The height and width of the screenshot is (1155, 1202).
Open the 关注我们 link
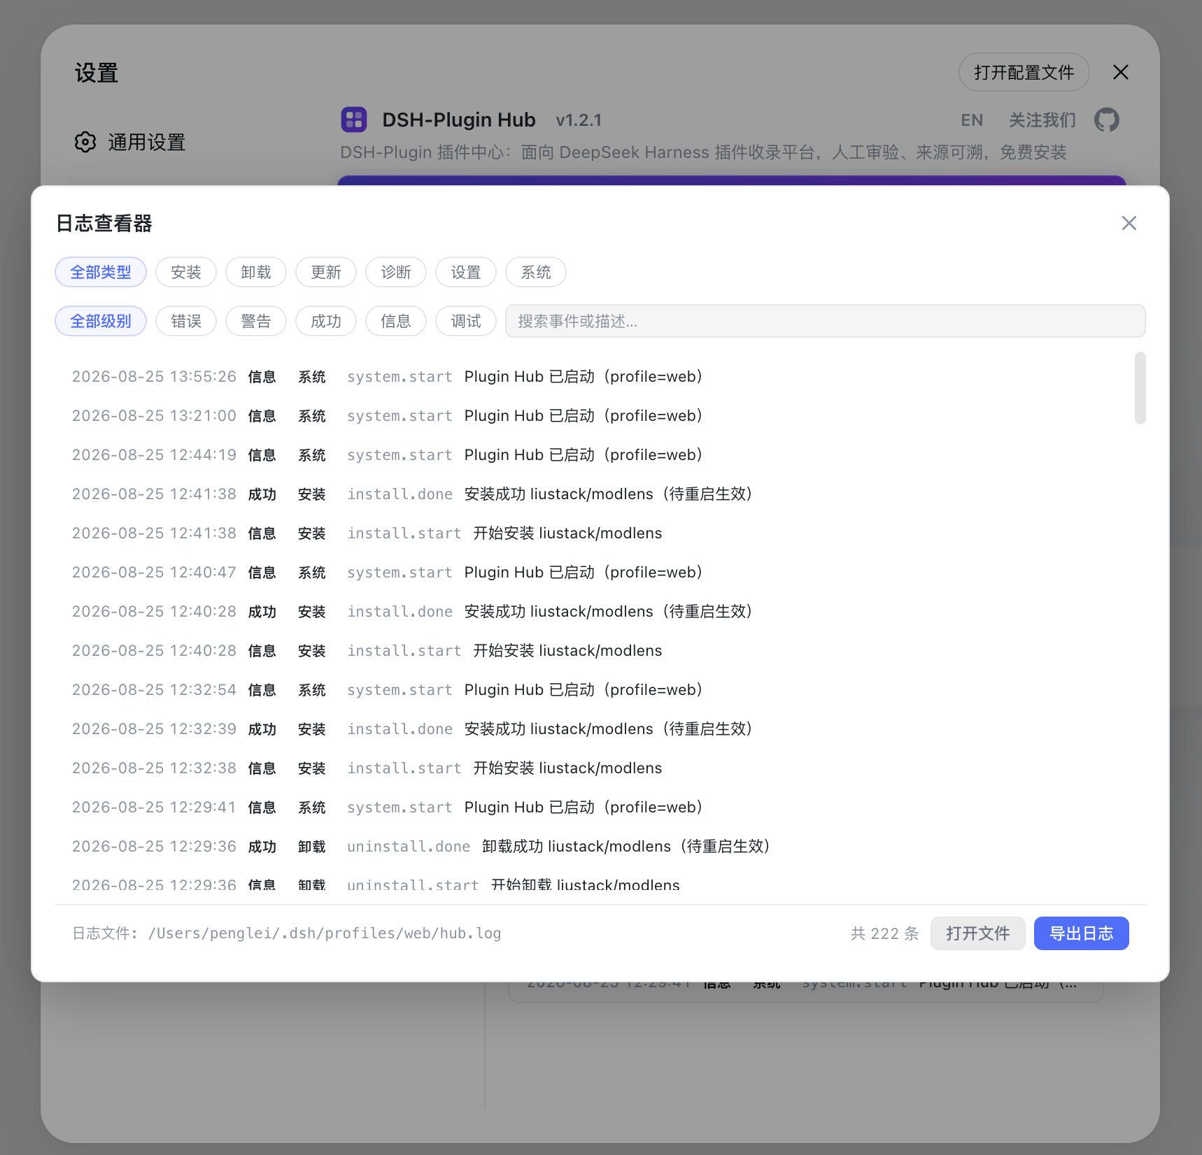pos(1042,120)
